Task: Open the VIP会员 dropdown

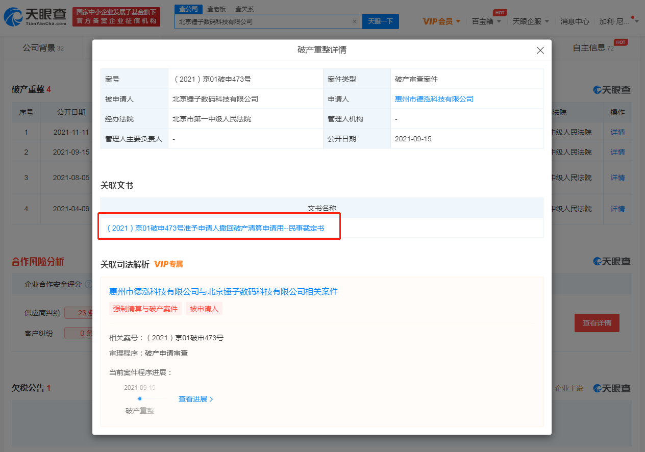Action: (437, 21)
